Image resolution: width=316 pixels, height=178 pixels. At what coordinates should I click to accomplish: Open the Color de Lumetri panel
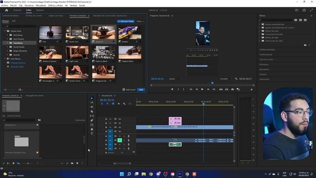click(x=266, y=59)
